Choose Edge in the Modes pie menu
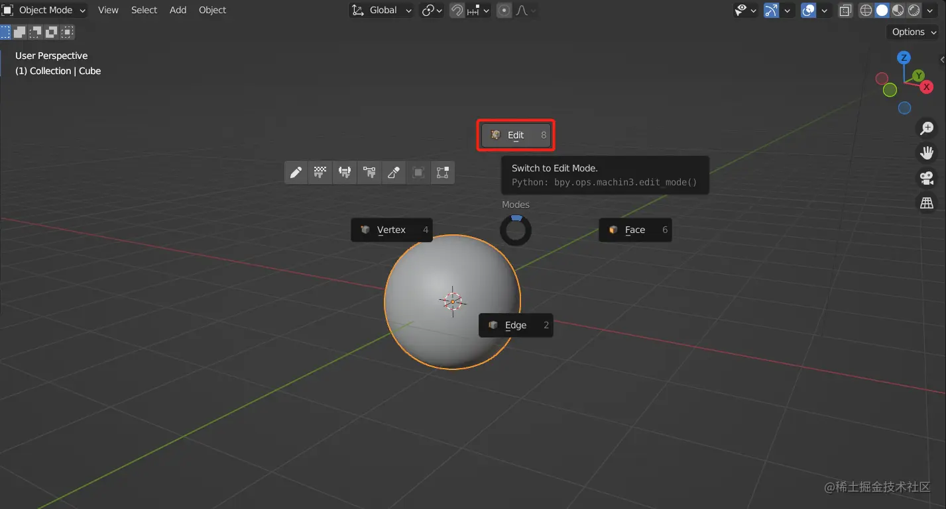Image resolution: width=946 pixels, height=509 pixels. click(516, 325)
